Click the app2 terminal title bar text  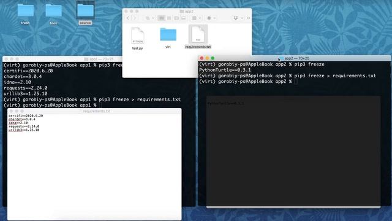click(x=296, y=58)
